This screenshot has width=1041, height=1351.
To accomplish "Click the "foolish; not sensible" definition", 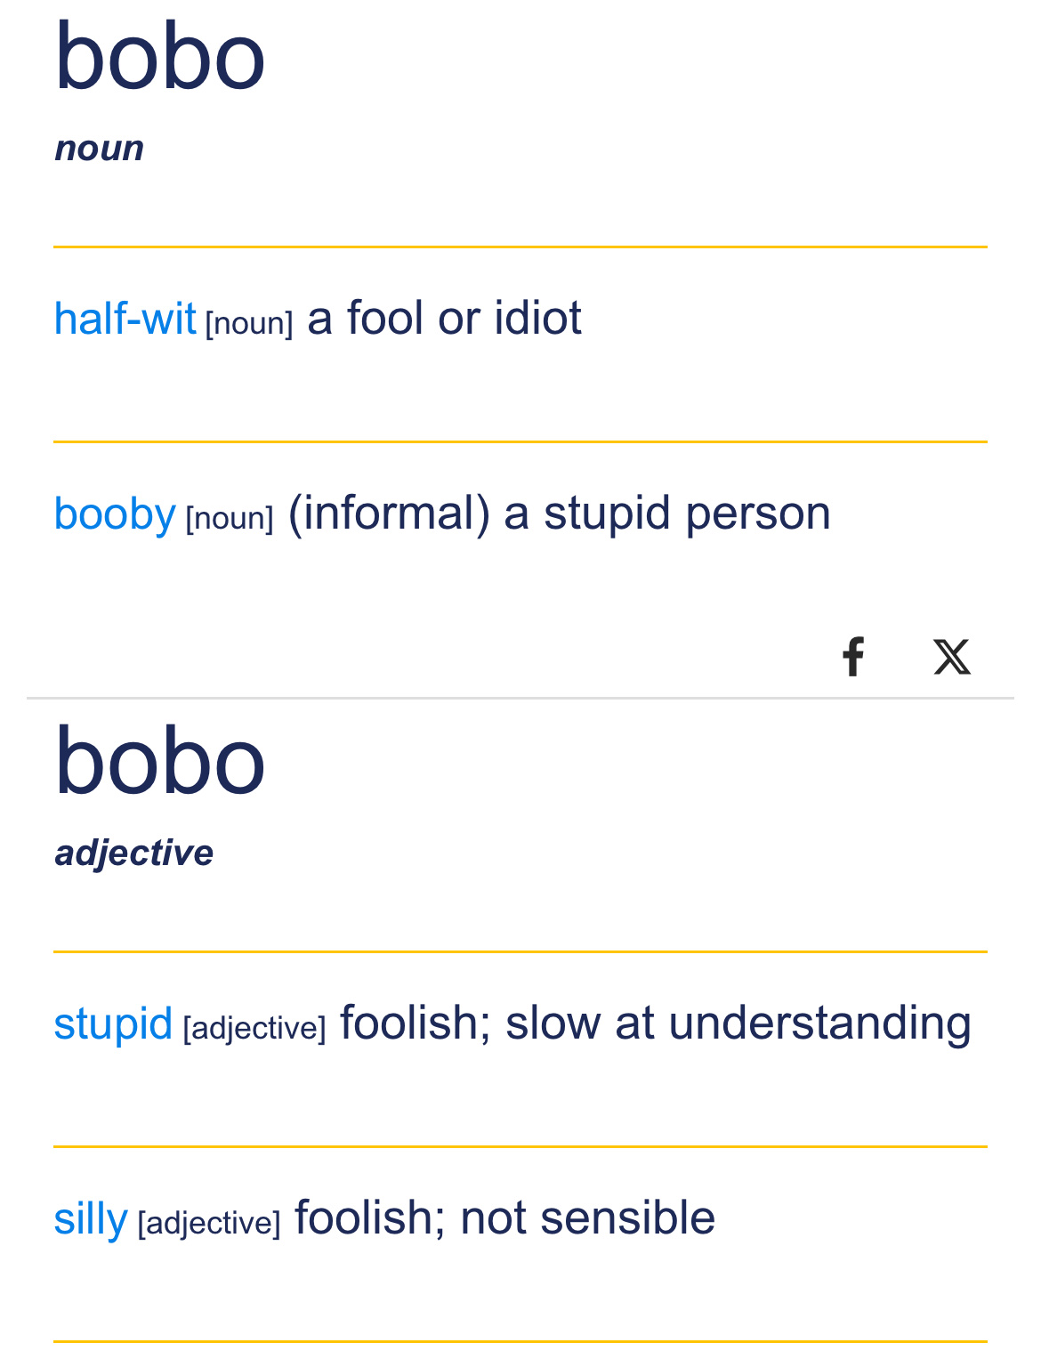I will [x=504, y=1218].
